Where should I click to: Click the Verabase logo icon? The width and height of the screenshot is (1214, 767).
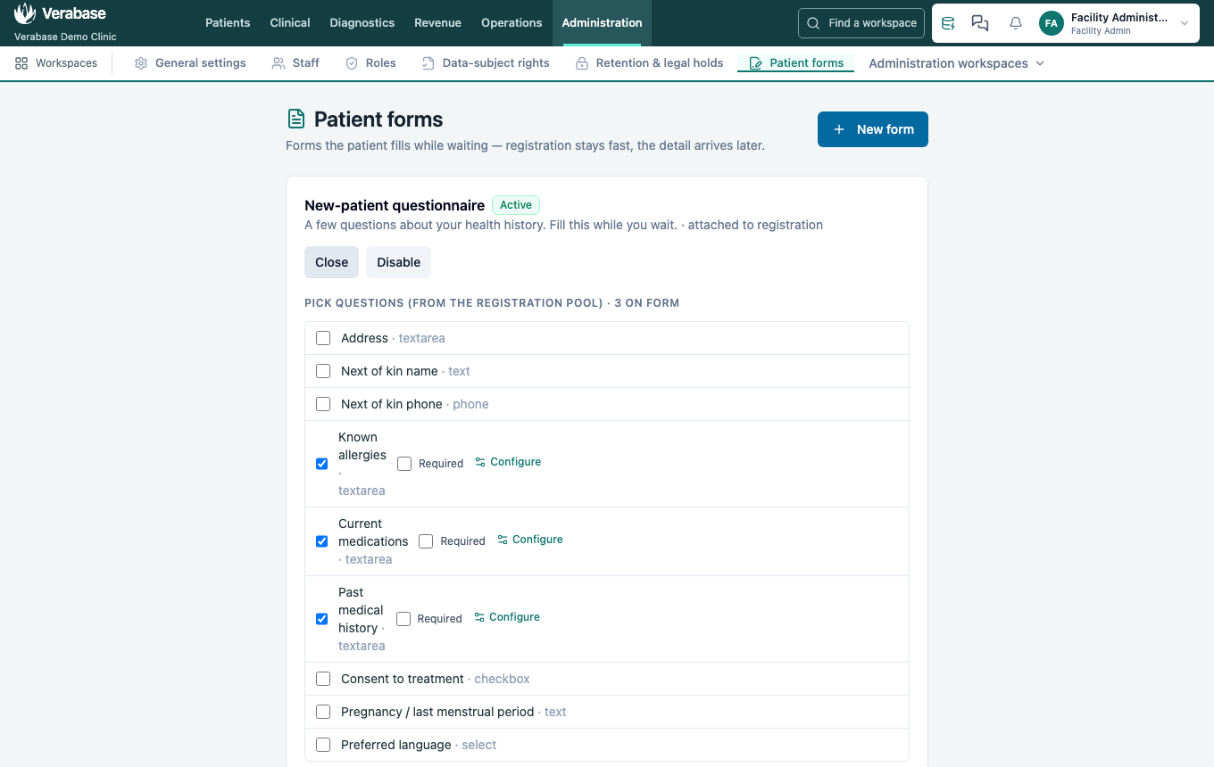click(x=25, y=14)
